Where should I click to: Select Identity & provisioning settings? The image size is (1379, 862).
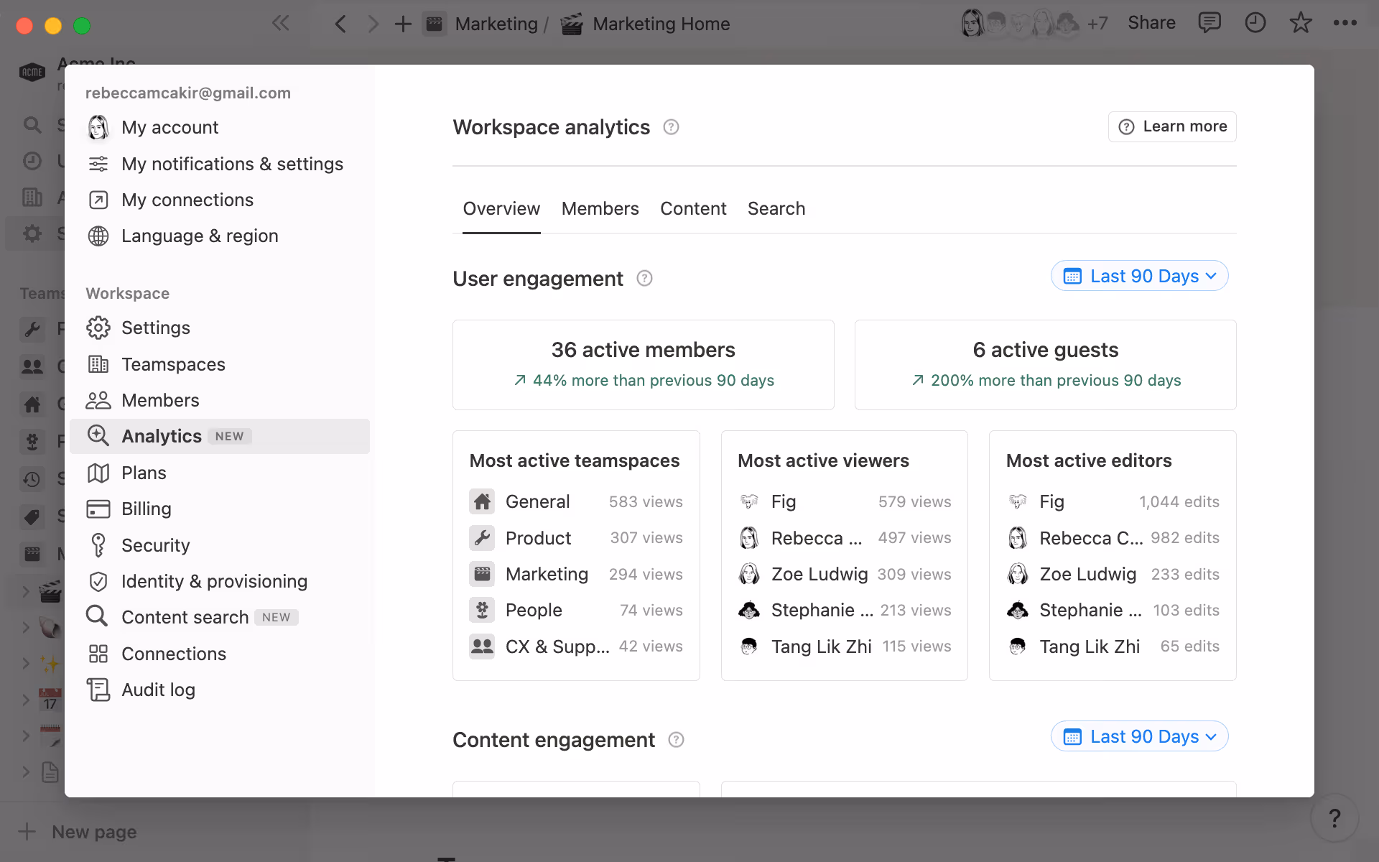pyautogui.click(x=214, y=581)
